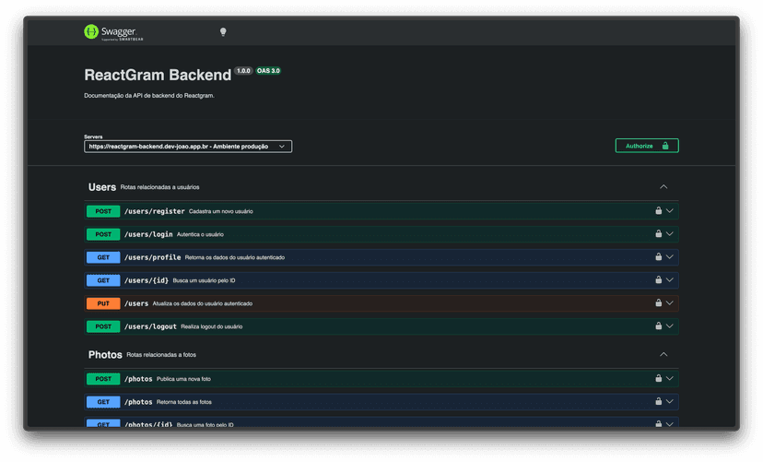Click 'Documentação da API de backend' description

[x=149, y=95]
